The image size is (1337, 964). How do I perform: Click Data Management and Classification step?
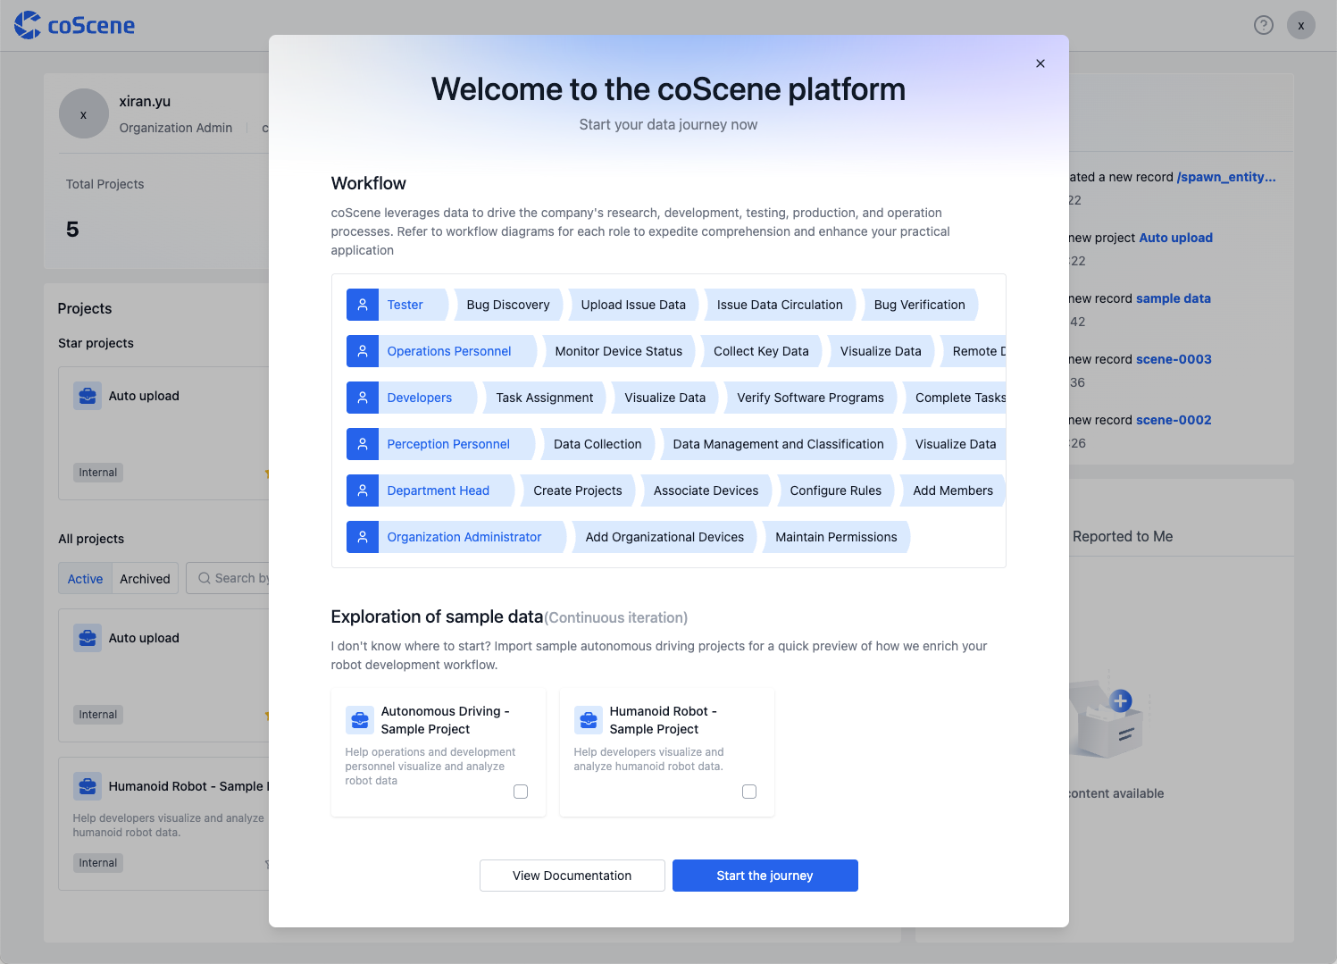tap(778, 444)
